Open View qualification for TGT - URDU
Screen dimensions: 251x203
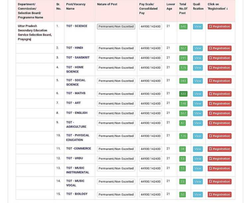[198, 159]
